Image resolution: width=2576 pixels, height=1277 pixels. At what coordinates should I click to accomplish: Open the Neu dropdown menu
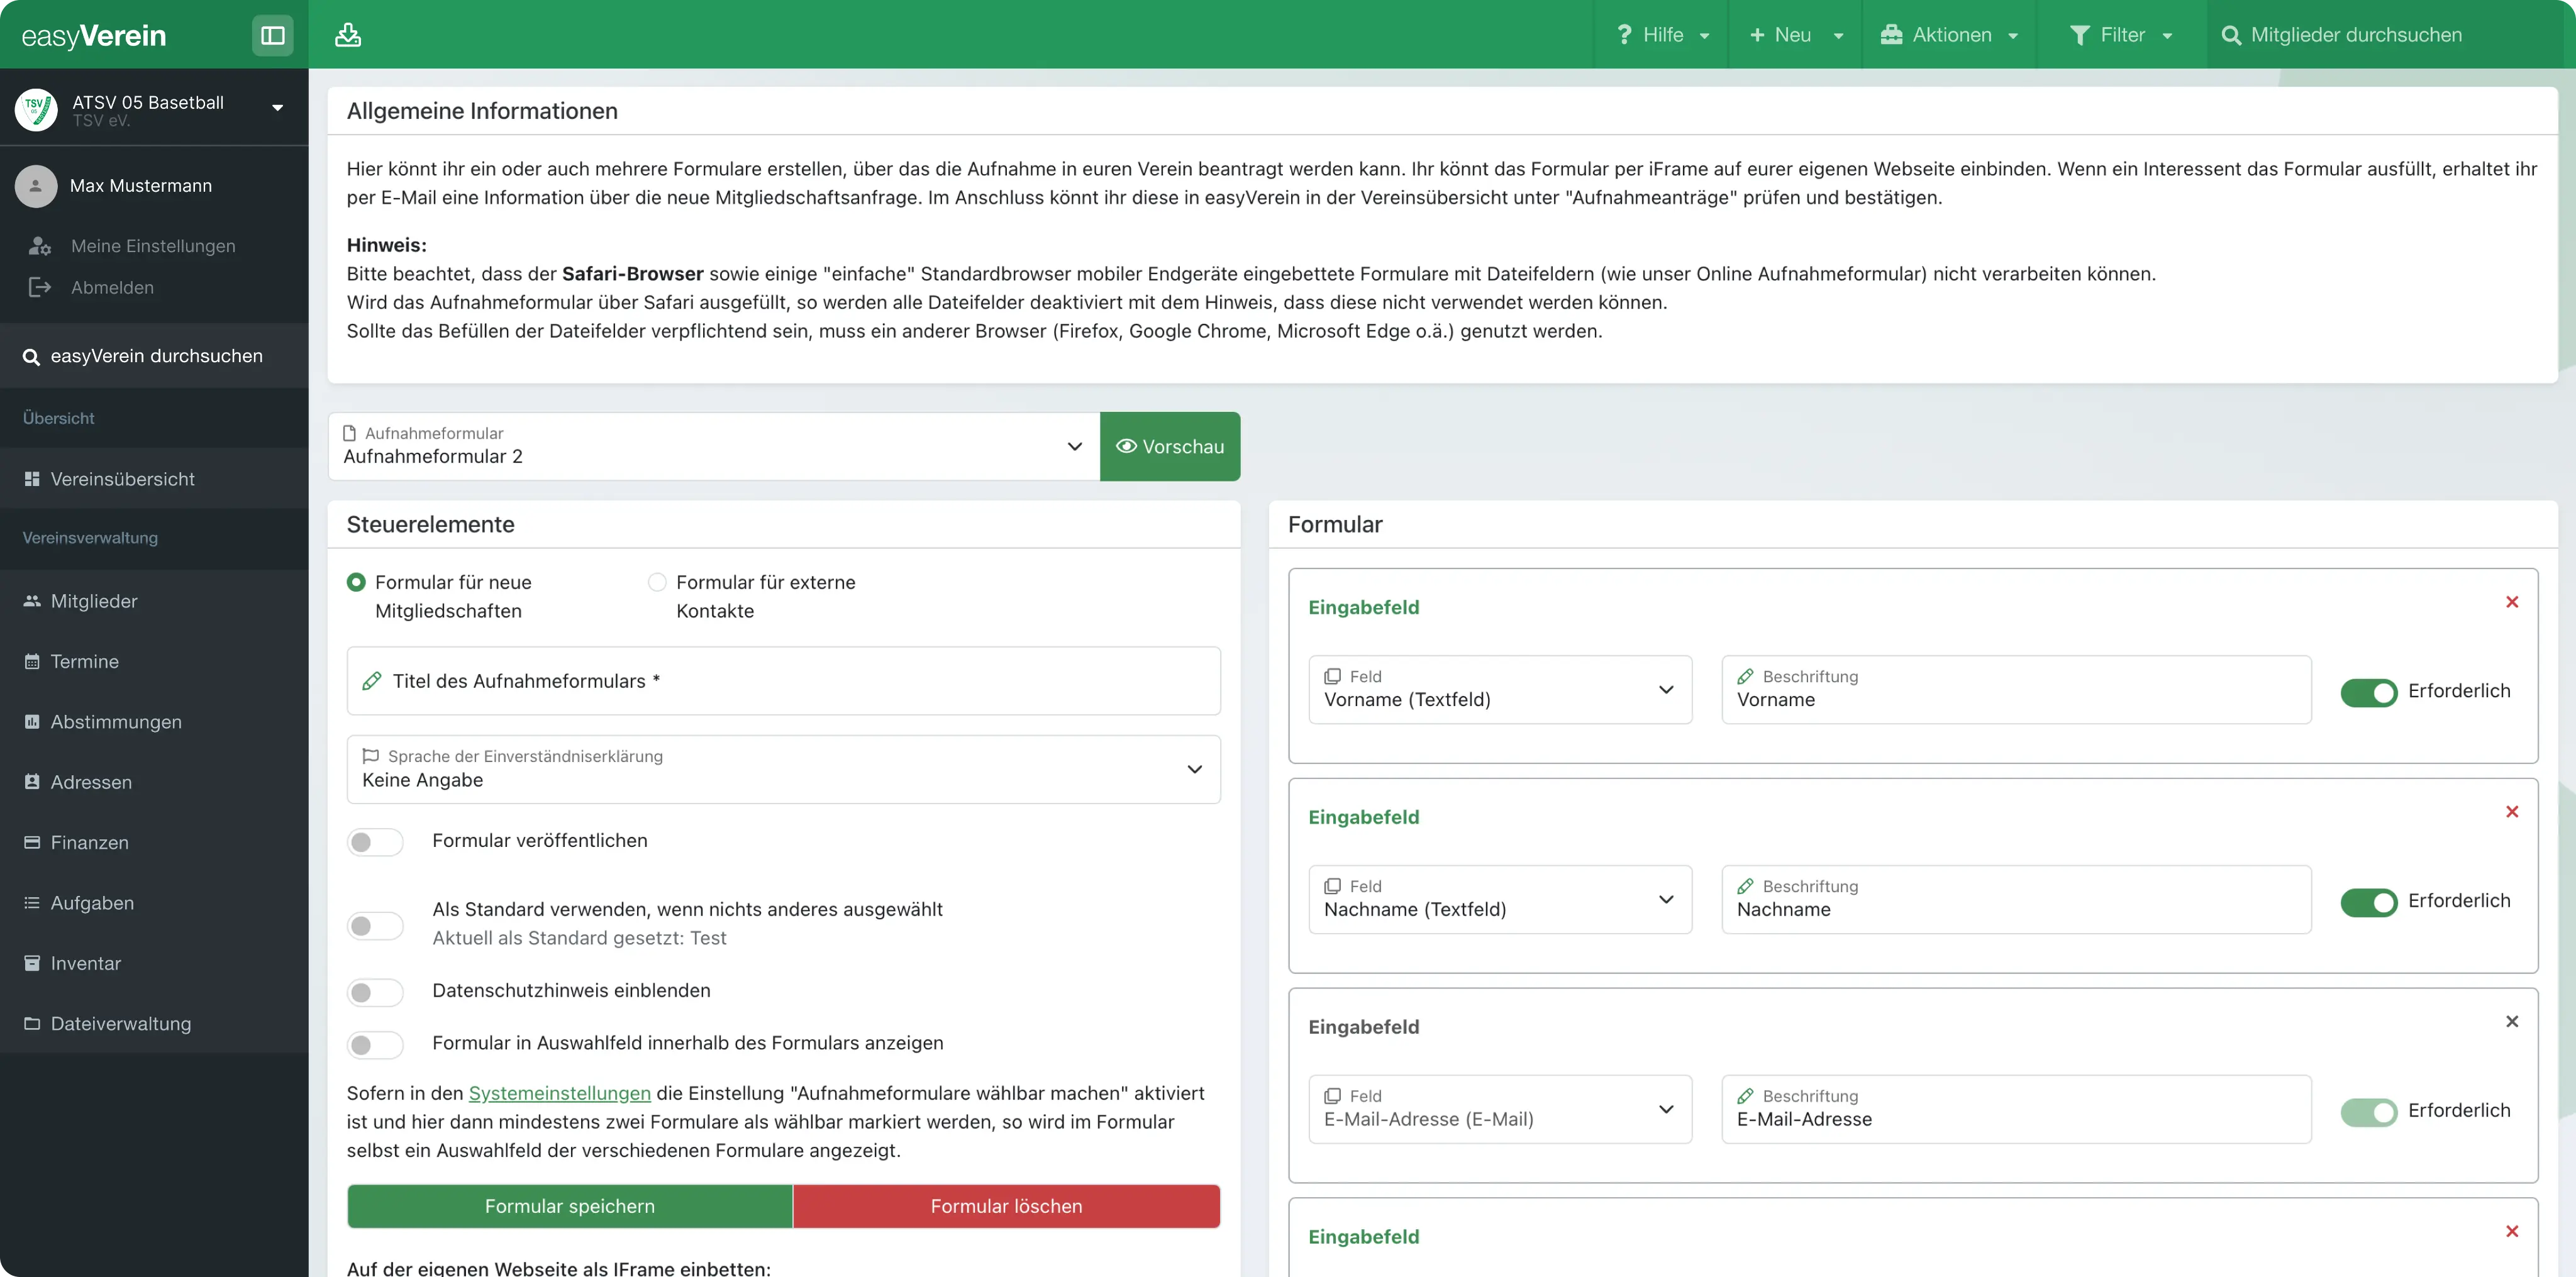pyautogui.click(x=1795, y=35)
